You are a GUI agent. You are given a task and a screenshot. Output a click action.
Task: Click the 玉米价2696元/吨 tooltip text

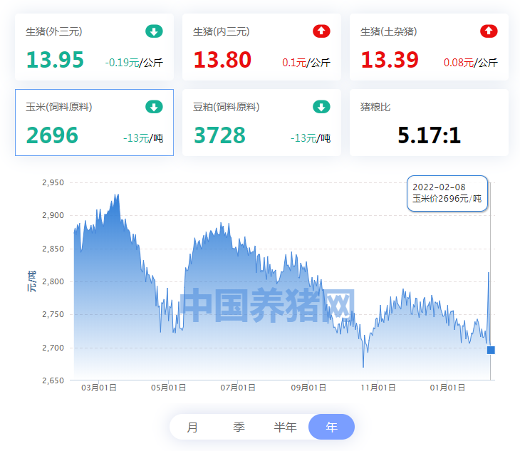[x=447, y=199]
